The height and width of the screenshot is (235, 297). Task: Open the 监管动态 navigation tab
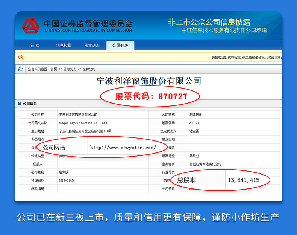click(x=92, y=45)
